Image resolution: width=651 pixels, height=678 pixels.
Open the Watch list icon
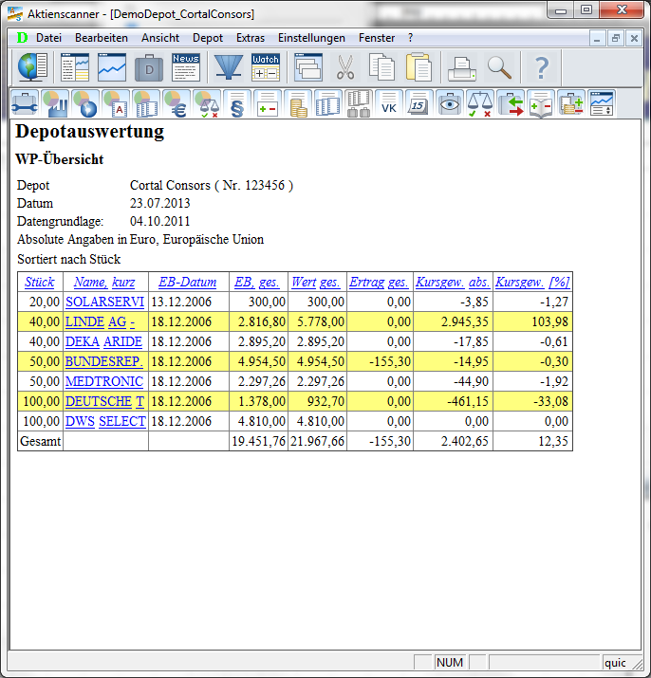266,67
